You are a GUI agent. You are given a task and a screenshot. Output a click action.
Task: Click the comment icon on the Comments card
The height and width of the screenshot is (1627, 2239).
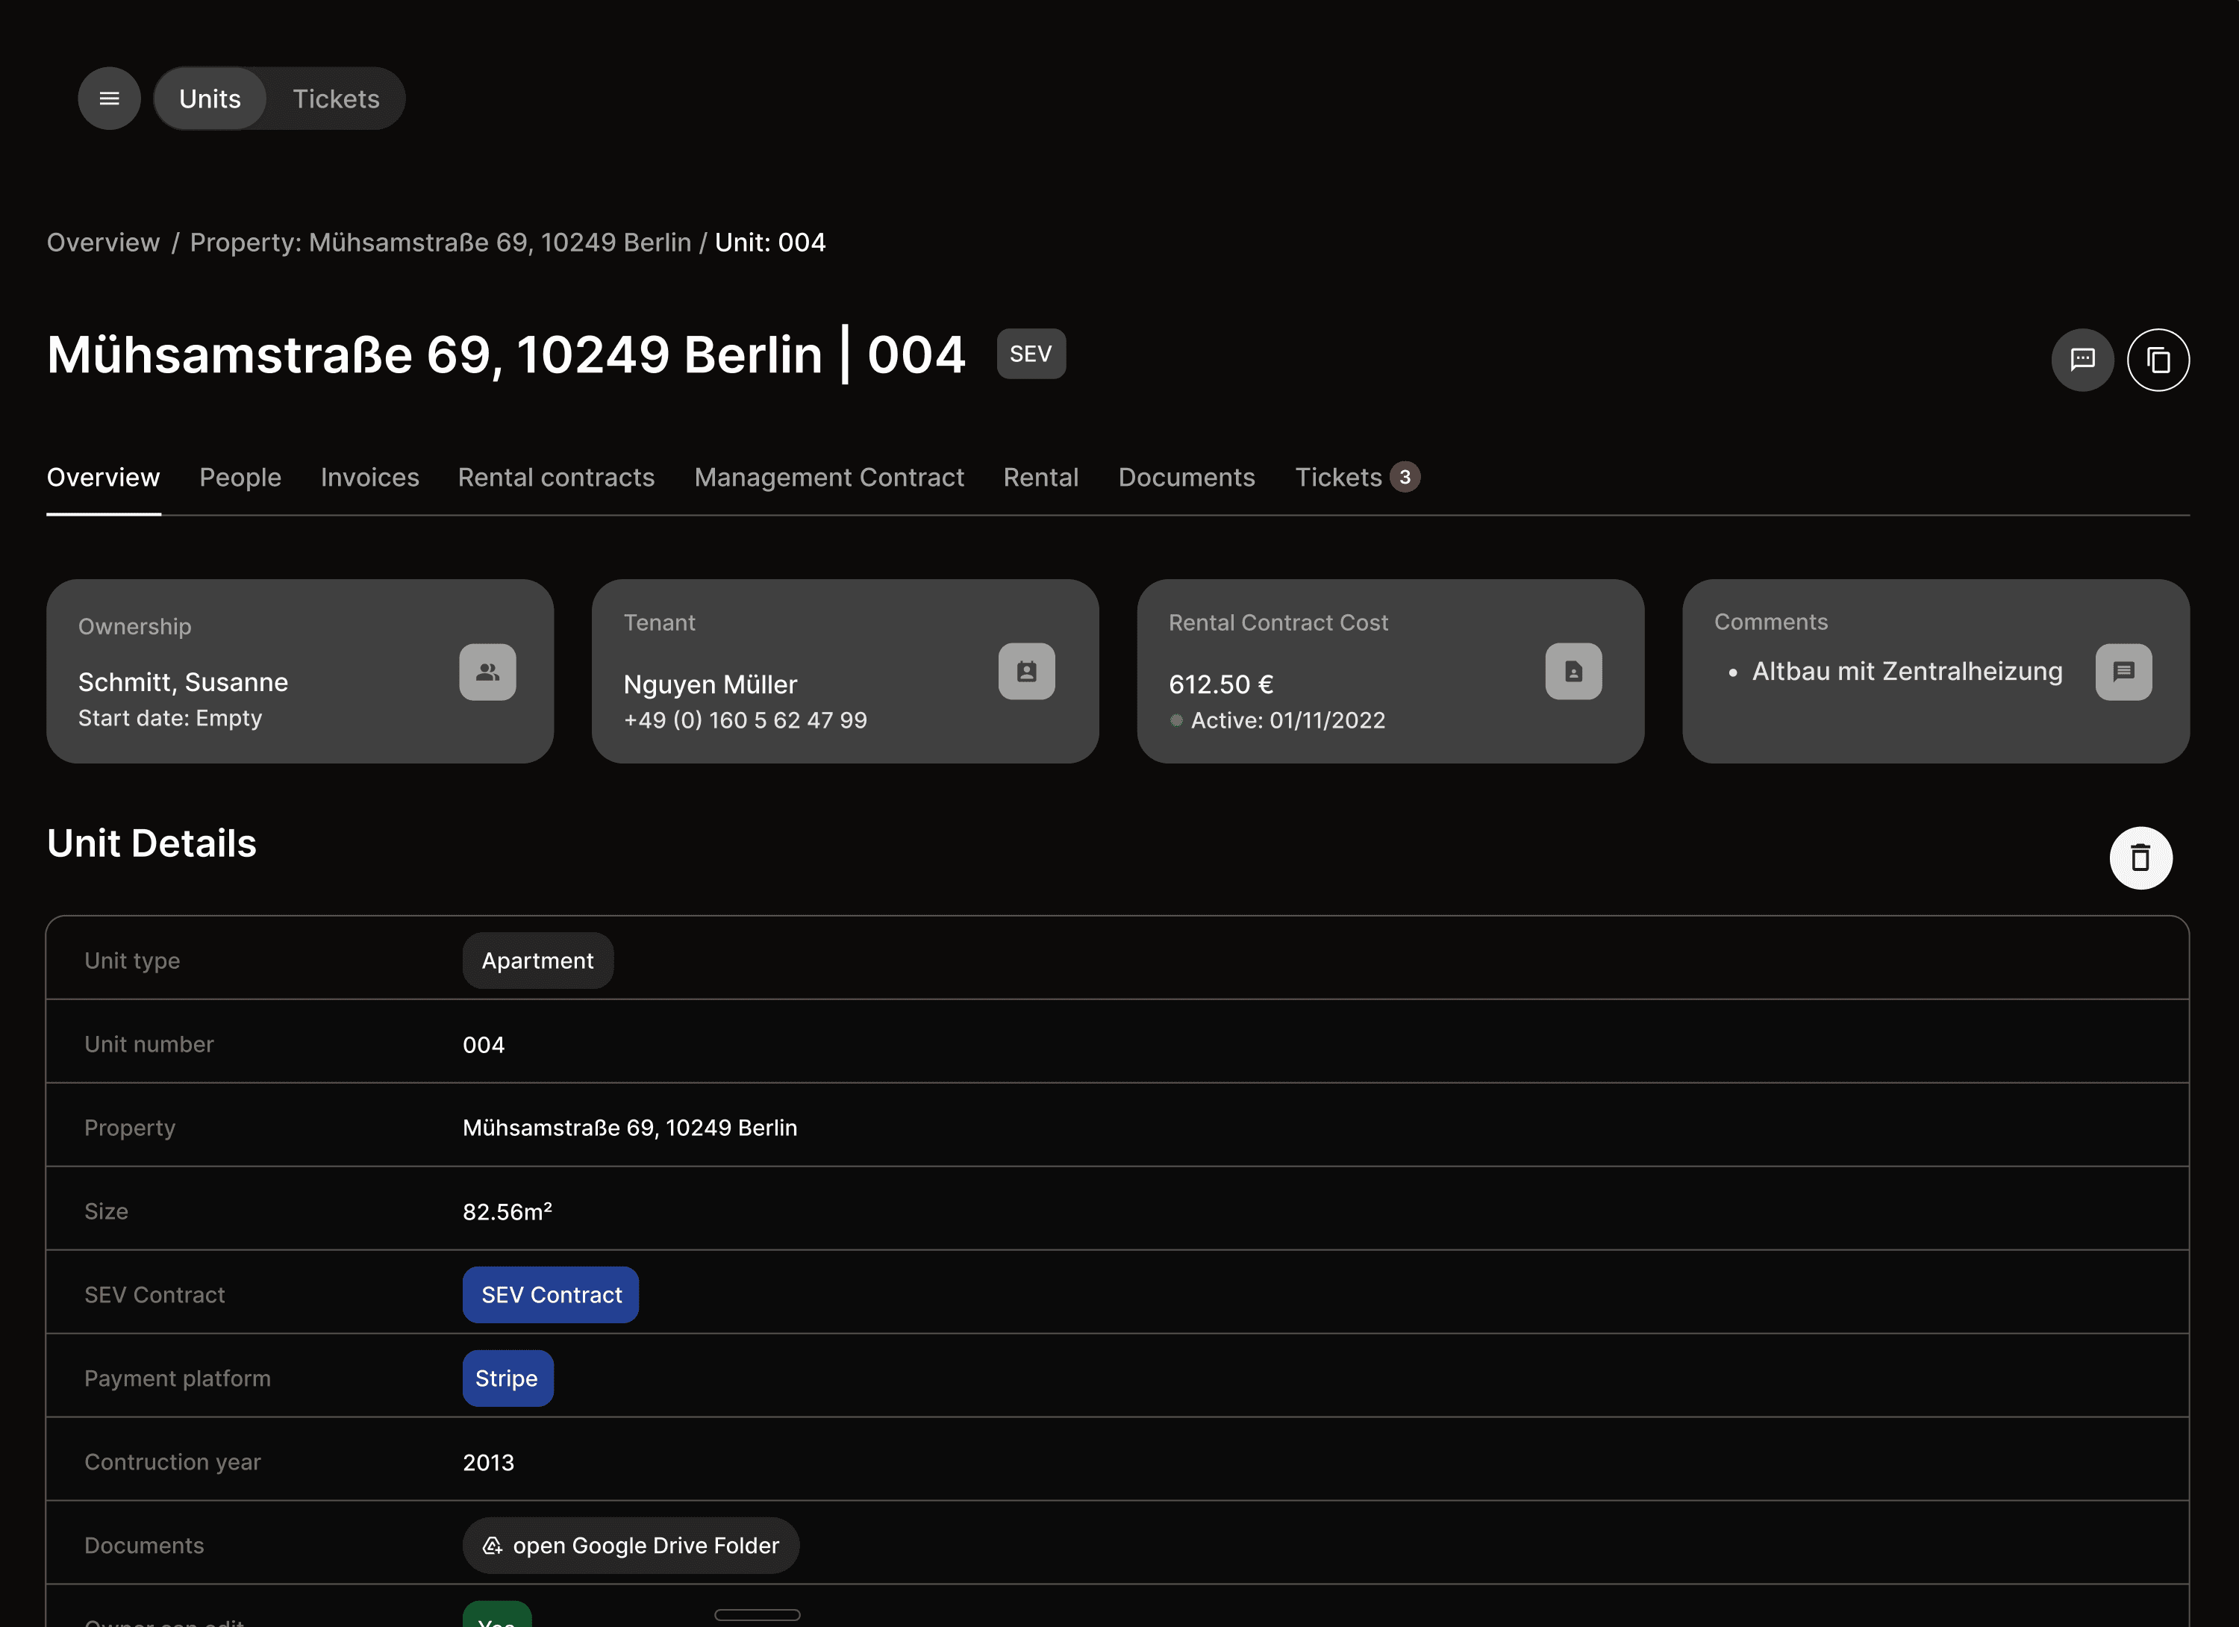tap(2125, 672)
